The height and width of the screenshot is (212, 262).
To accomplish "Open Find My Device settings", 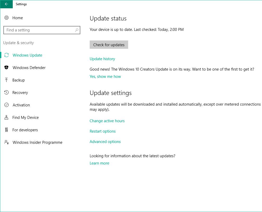I will point(25,118).
